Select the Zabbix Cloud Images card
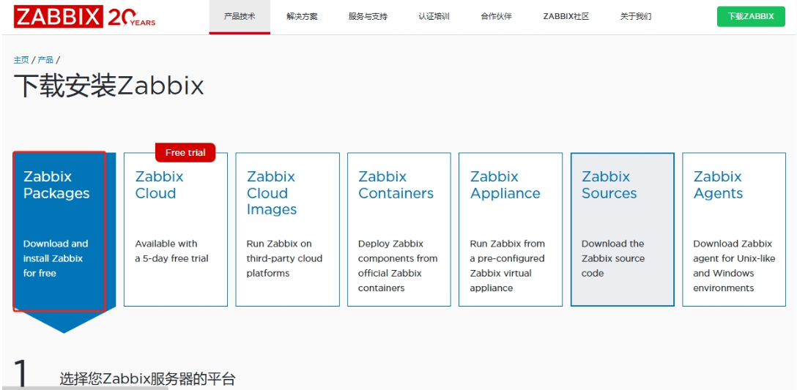Screen dimensions: 797x390 coord(287,230)
